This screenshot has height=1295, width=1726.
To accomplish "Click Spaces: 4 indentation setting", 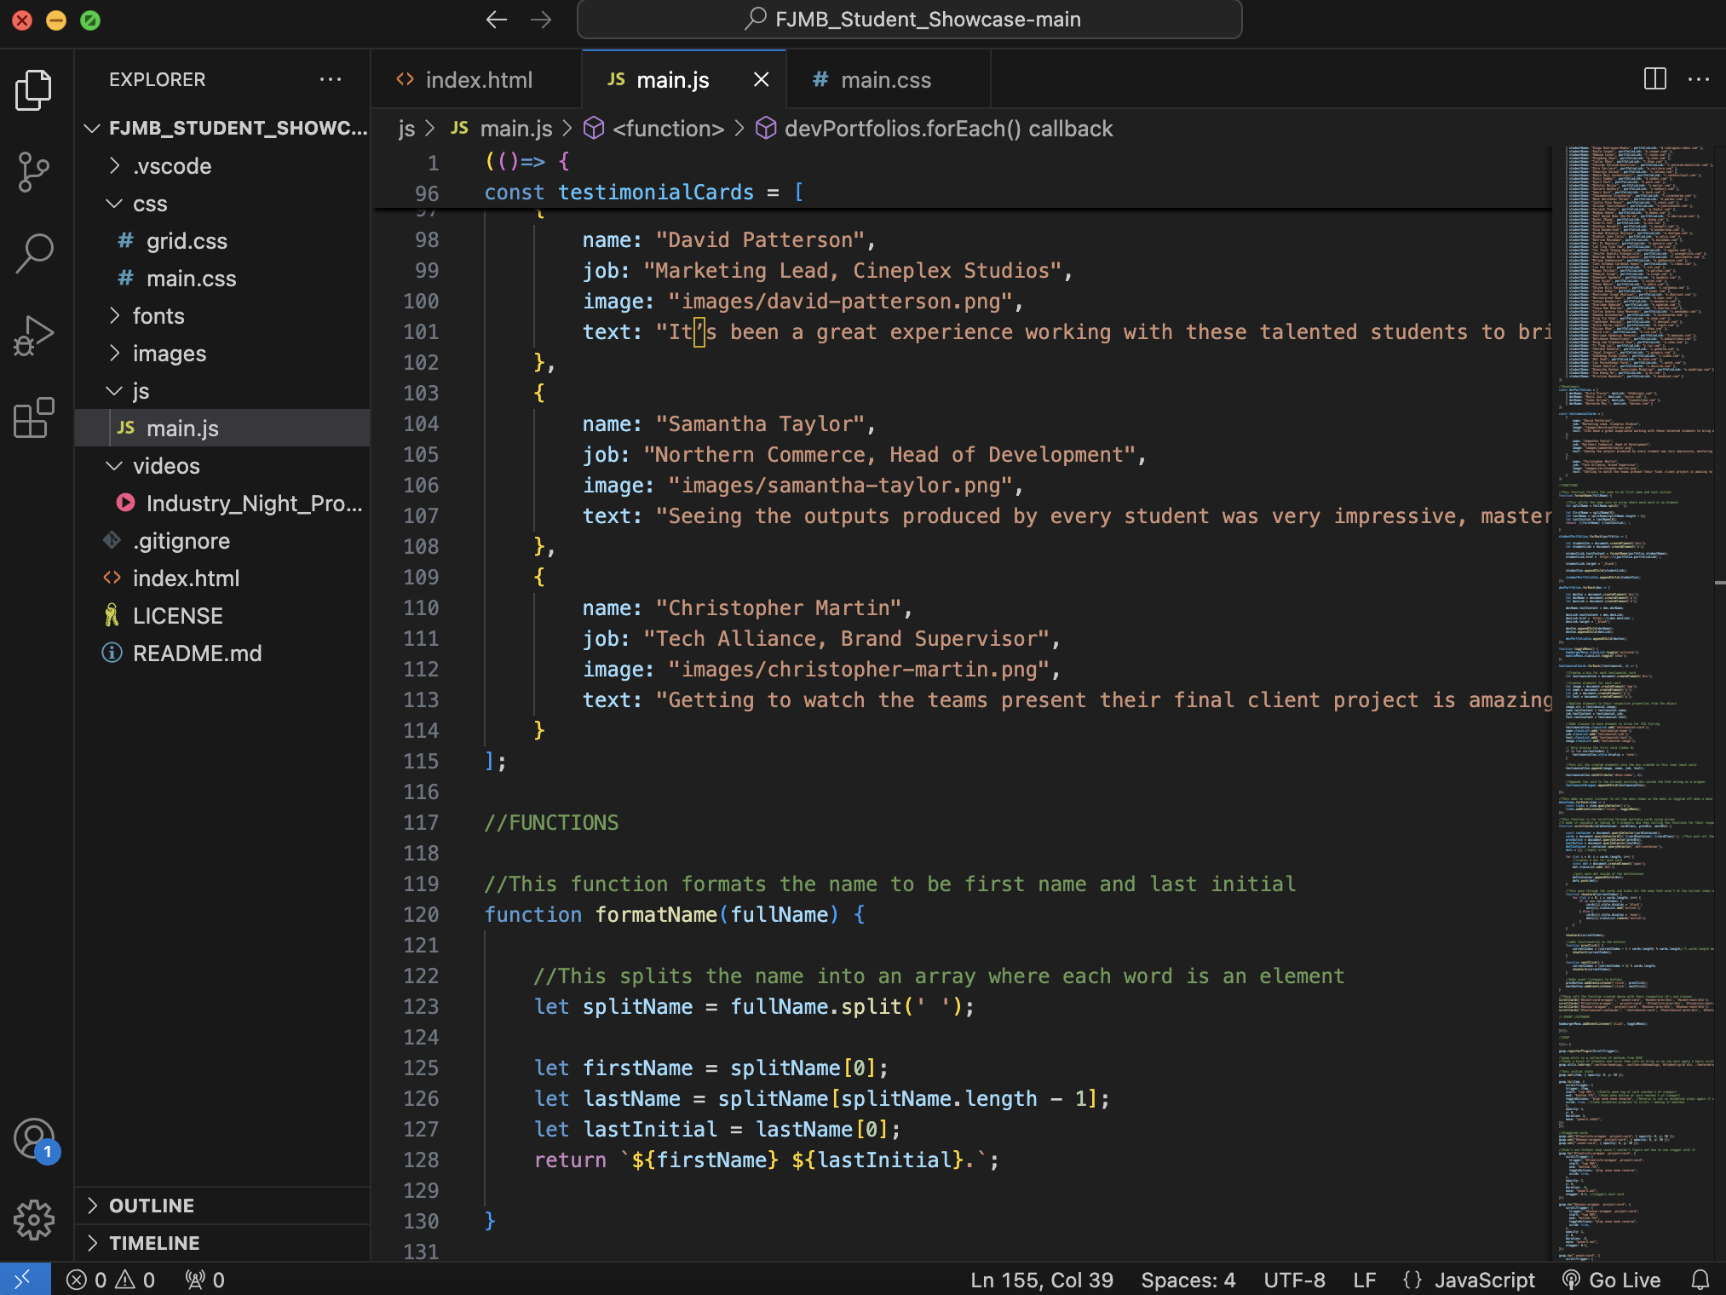I will [x=1188, y=1280].
